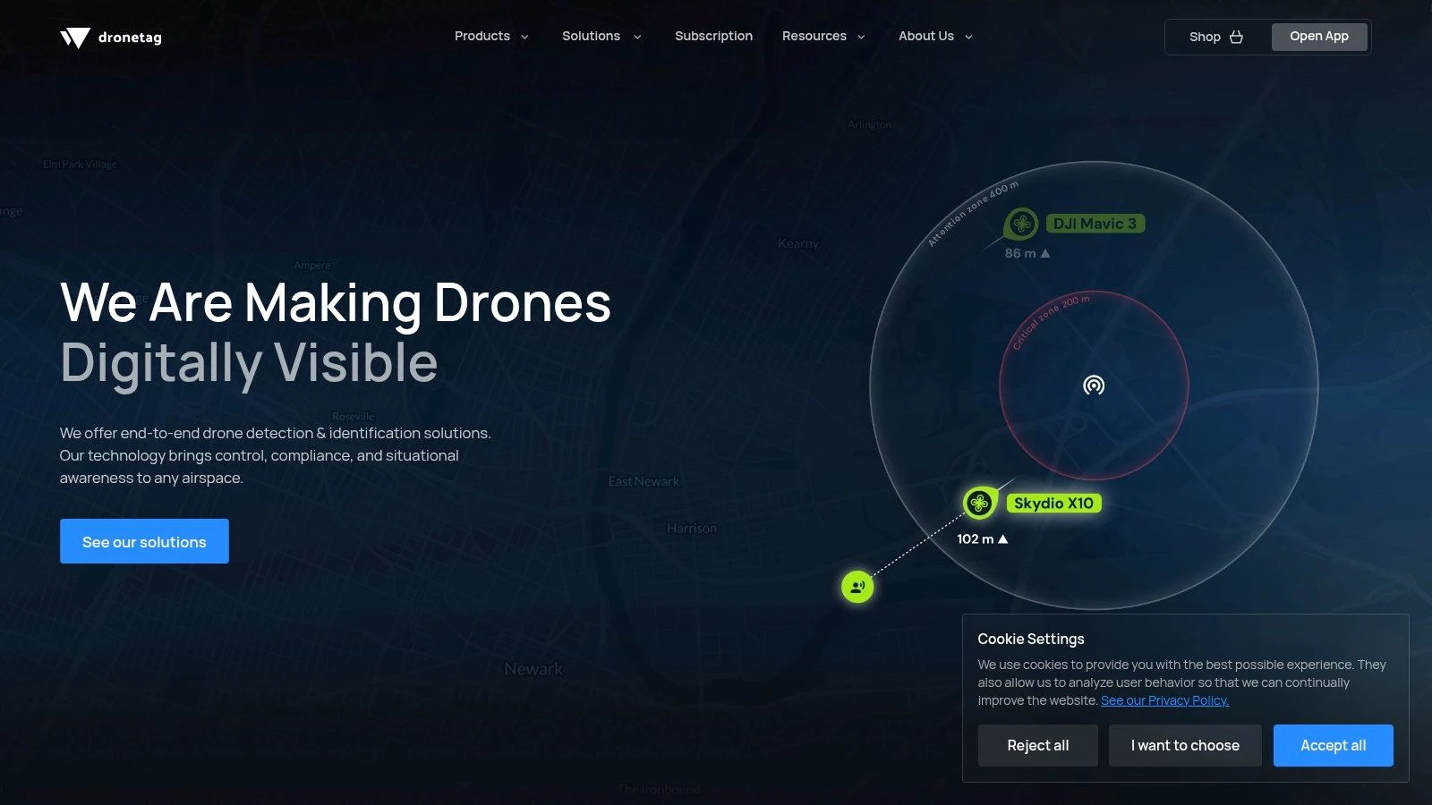Viewport: 1432px width, 805px height.
Task: Click the Kearny map label
Action: pos(798,243)
